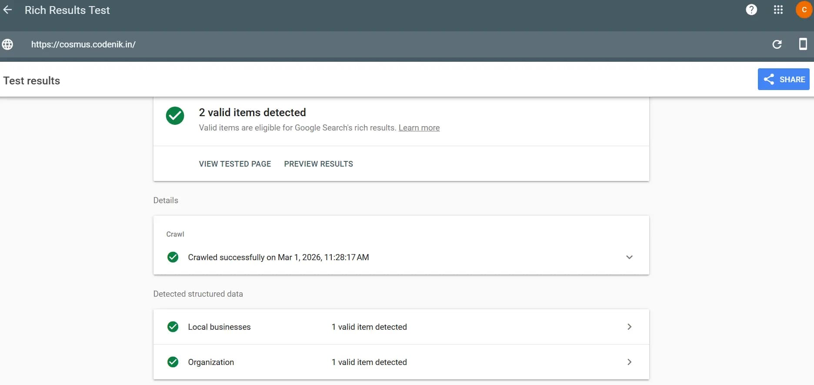Open the Organization row chevron
814x385 pixels.
point(629,362)
